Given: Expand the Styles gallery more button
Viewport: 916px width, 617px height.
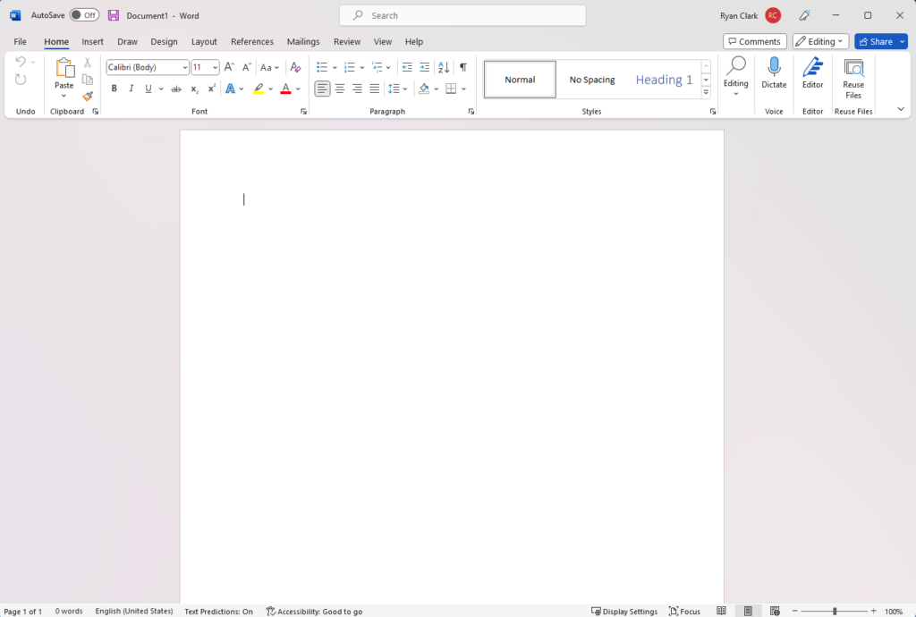Looking at the screenshot, I should [x=706, y=92].
